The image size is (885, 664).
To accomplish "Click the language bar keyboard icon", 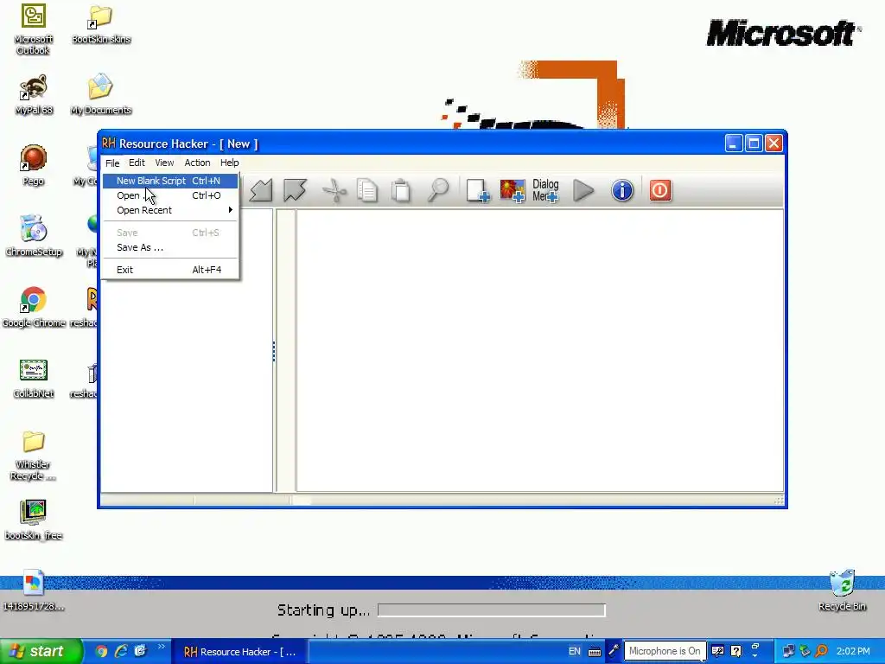I will click(x=595, y=652).
